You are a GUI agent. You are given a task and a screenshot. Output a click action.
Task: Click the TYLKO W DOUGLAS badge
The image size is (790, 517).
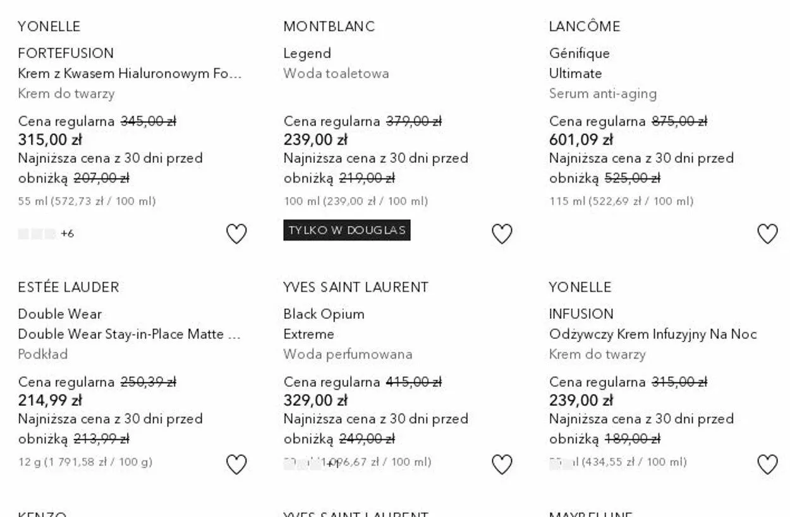(x=346, y=230)
